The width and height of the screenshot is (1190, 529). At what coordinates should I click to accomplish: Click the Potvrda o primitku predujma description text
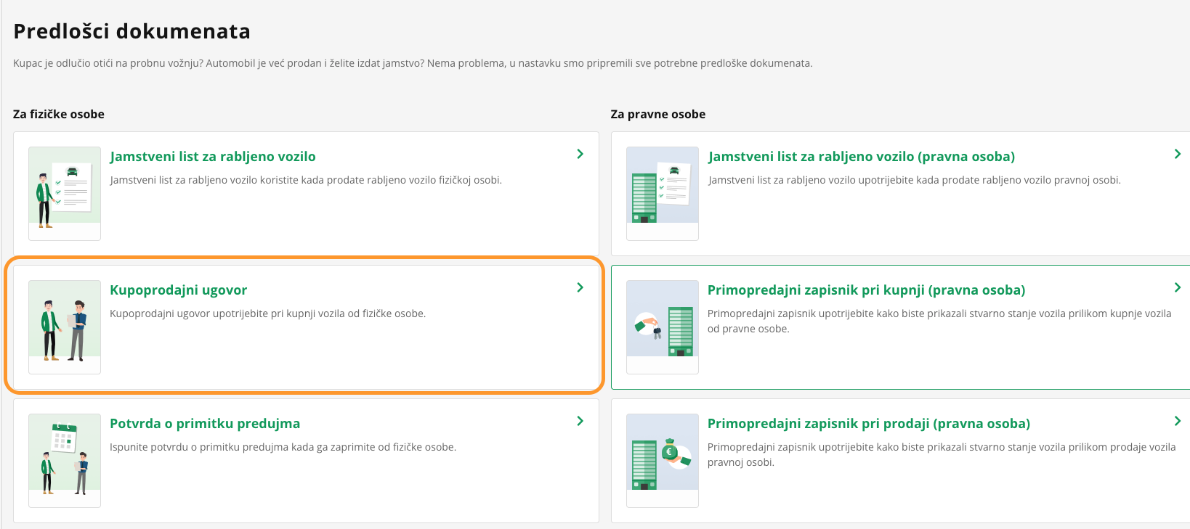[283, 447]
